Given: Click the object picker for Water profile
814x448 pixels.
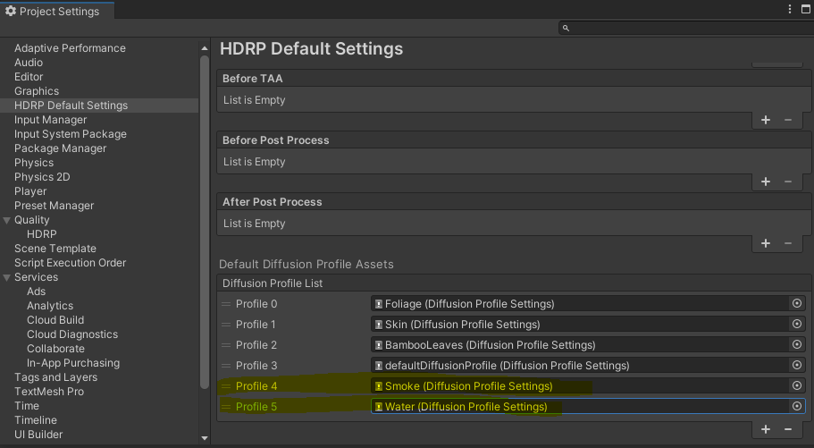Looking at the screenshot, I should click(797, 406).
